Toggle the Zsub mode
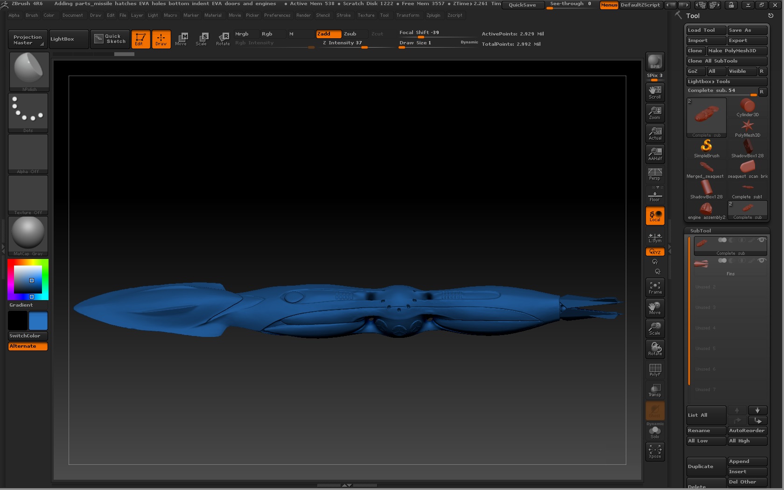Screen dimensions: 784x490 coord(350,34)
